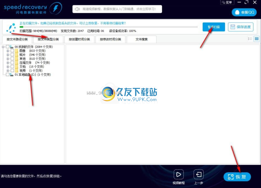Image resolution: width=261 pixels, height=188 pixels.
Task: Check the 图像 folder checkbox
Action: pos(12,51)
